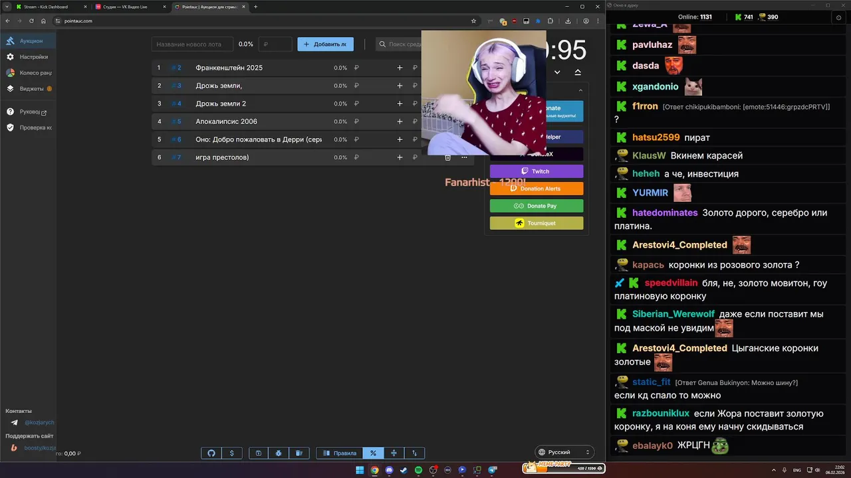This screenshot has width=851, height=478.
Task: Click timer double-up arrow control
Action: click(x=578, y=72)
